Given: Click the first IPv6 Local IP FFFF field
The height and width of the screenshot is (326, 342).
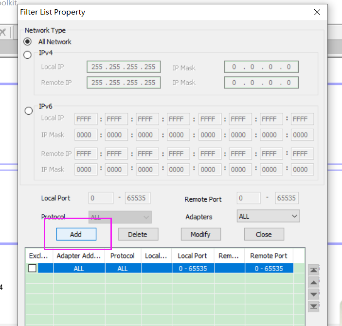Looking at the screenshot, I should (x=86, y=119).
